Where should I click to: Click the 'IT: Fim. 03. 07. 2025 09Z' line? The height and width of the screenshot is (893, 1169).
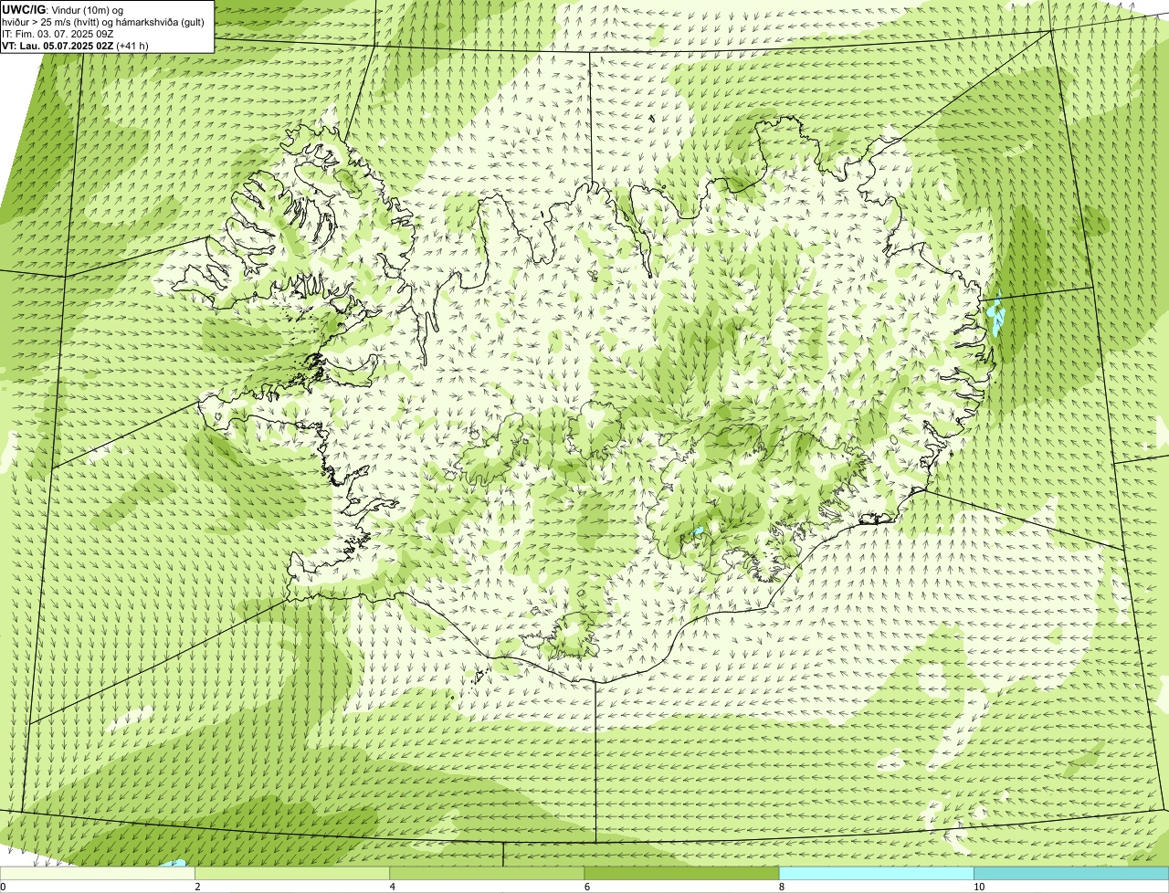(58, 34)
